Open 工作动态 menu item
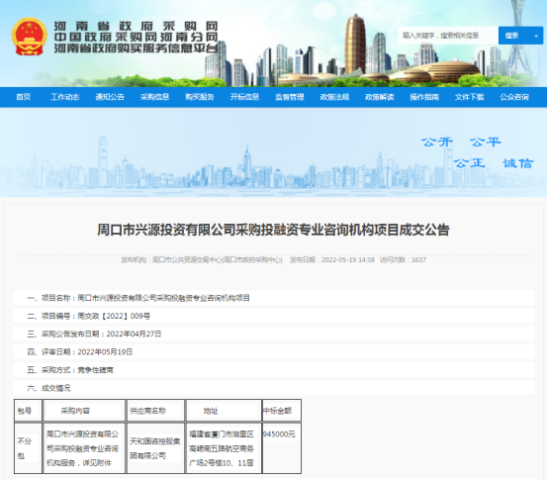Viewport: 548px width, 480px height. pyautogui.click(x=65, y=97)
